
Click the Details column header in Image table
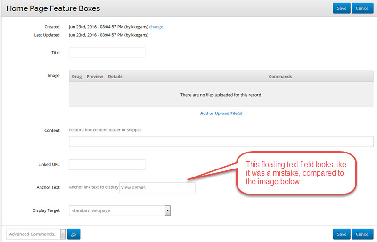pos(115,76)
